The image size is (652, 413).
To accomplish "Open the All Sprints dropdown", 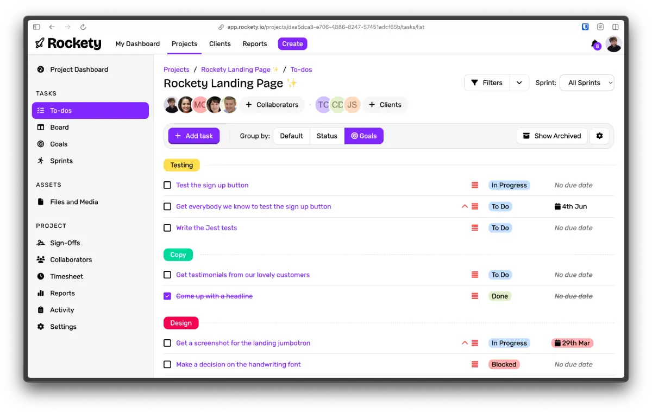I will 587,82.
